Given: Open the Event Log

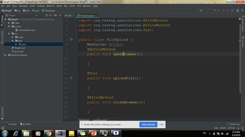Looking at the screenshot, I should (233, 124).
